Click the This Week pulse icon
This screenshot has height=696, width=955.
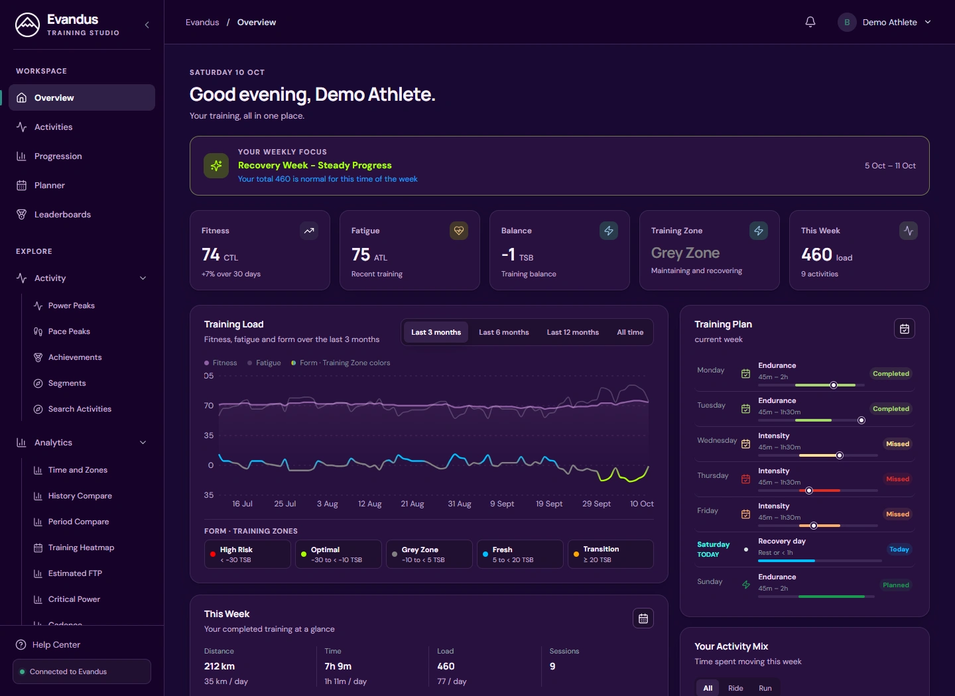point(909,231)
